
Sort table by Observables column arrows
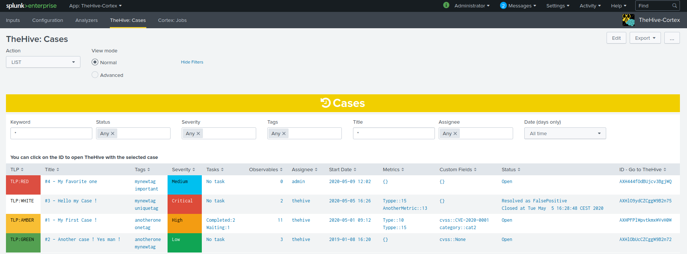[281, 169]
